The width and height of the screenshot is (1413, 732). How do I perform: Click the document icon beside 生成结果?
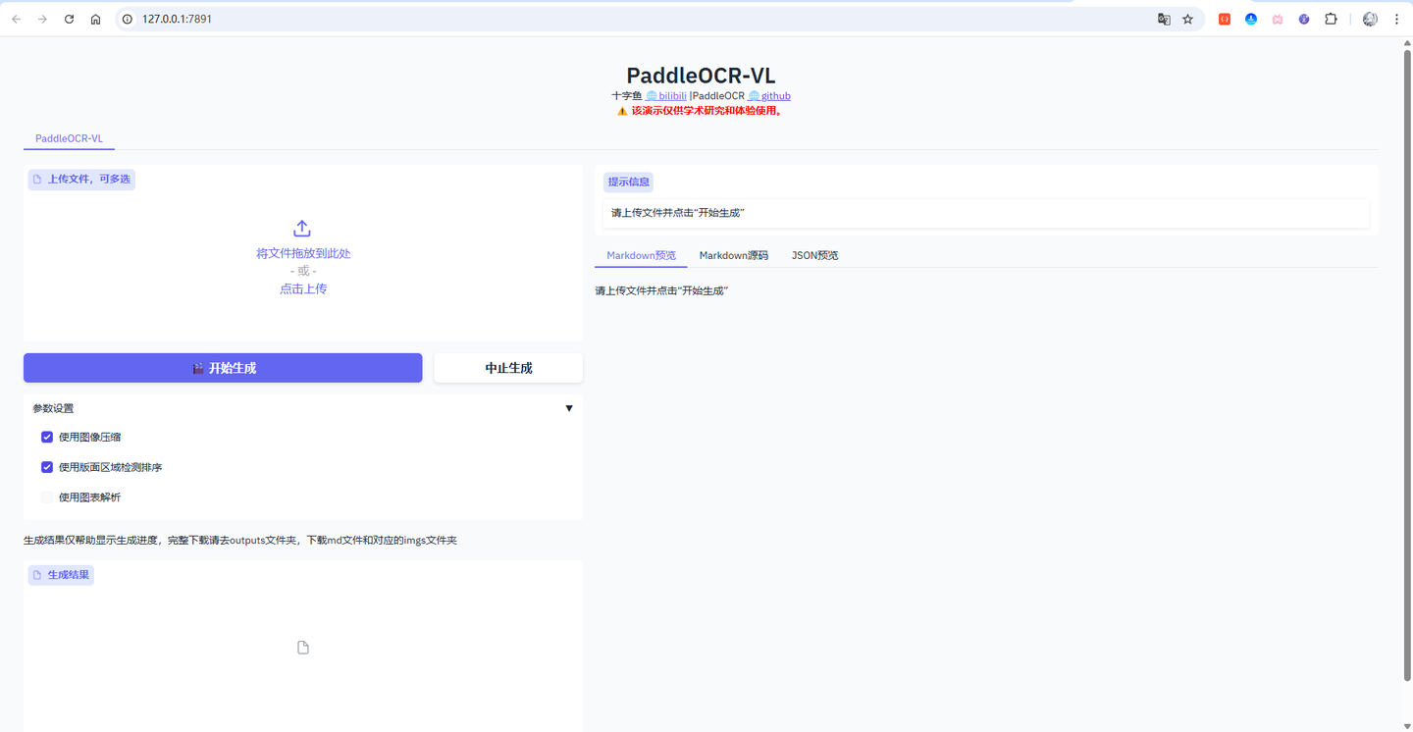tap(39, 574)
